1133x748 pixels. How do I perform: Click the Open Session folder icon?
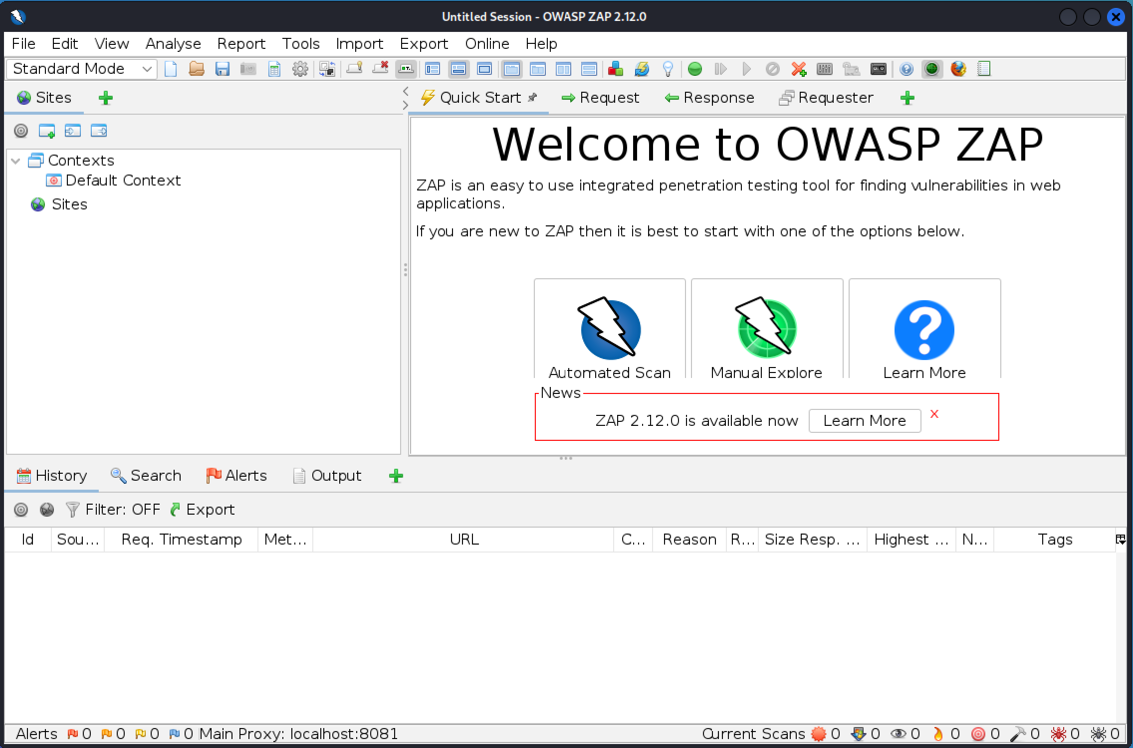[x=197, y=69]
